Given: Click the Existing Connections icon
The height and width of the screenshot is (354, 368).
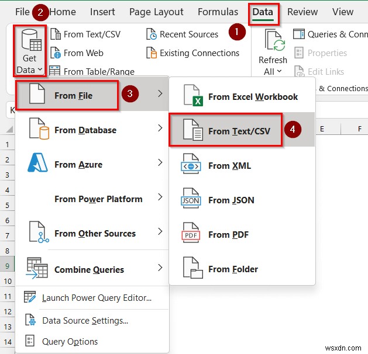Looking at the screenshot, I should tap(152, 53).
